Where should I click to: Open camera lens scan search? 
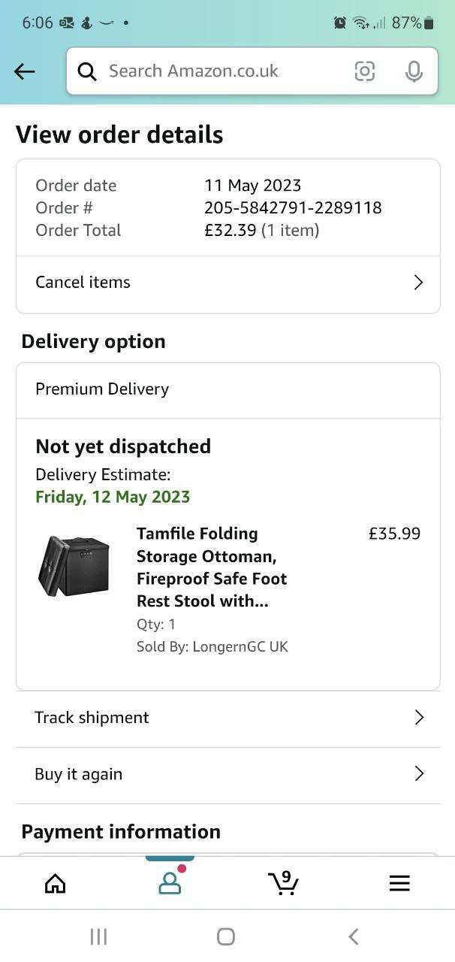click(364, 71)
